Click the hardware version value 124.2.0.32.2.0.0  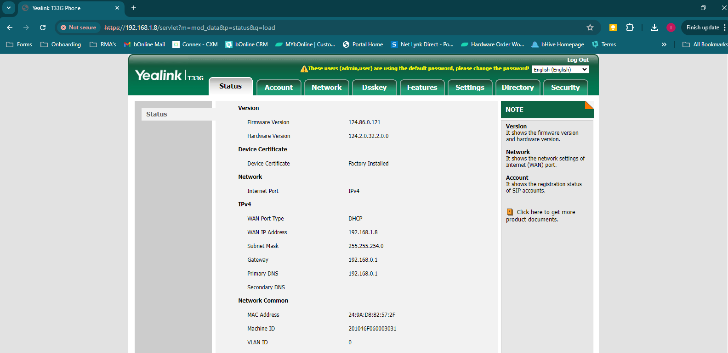[369, 136]
